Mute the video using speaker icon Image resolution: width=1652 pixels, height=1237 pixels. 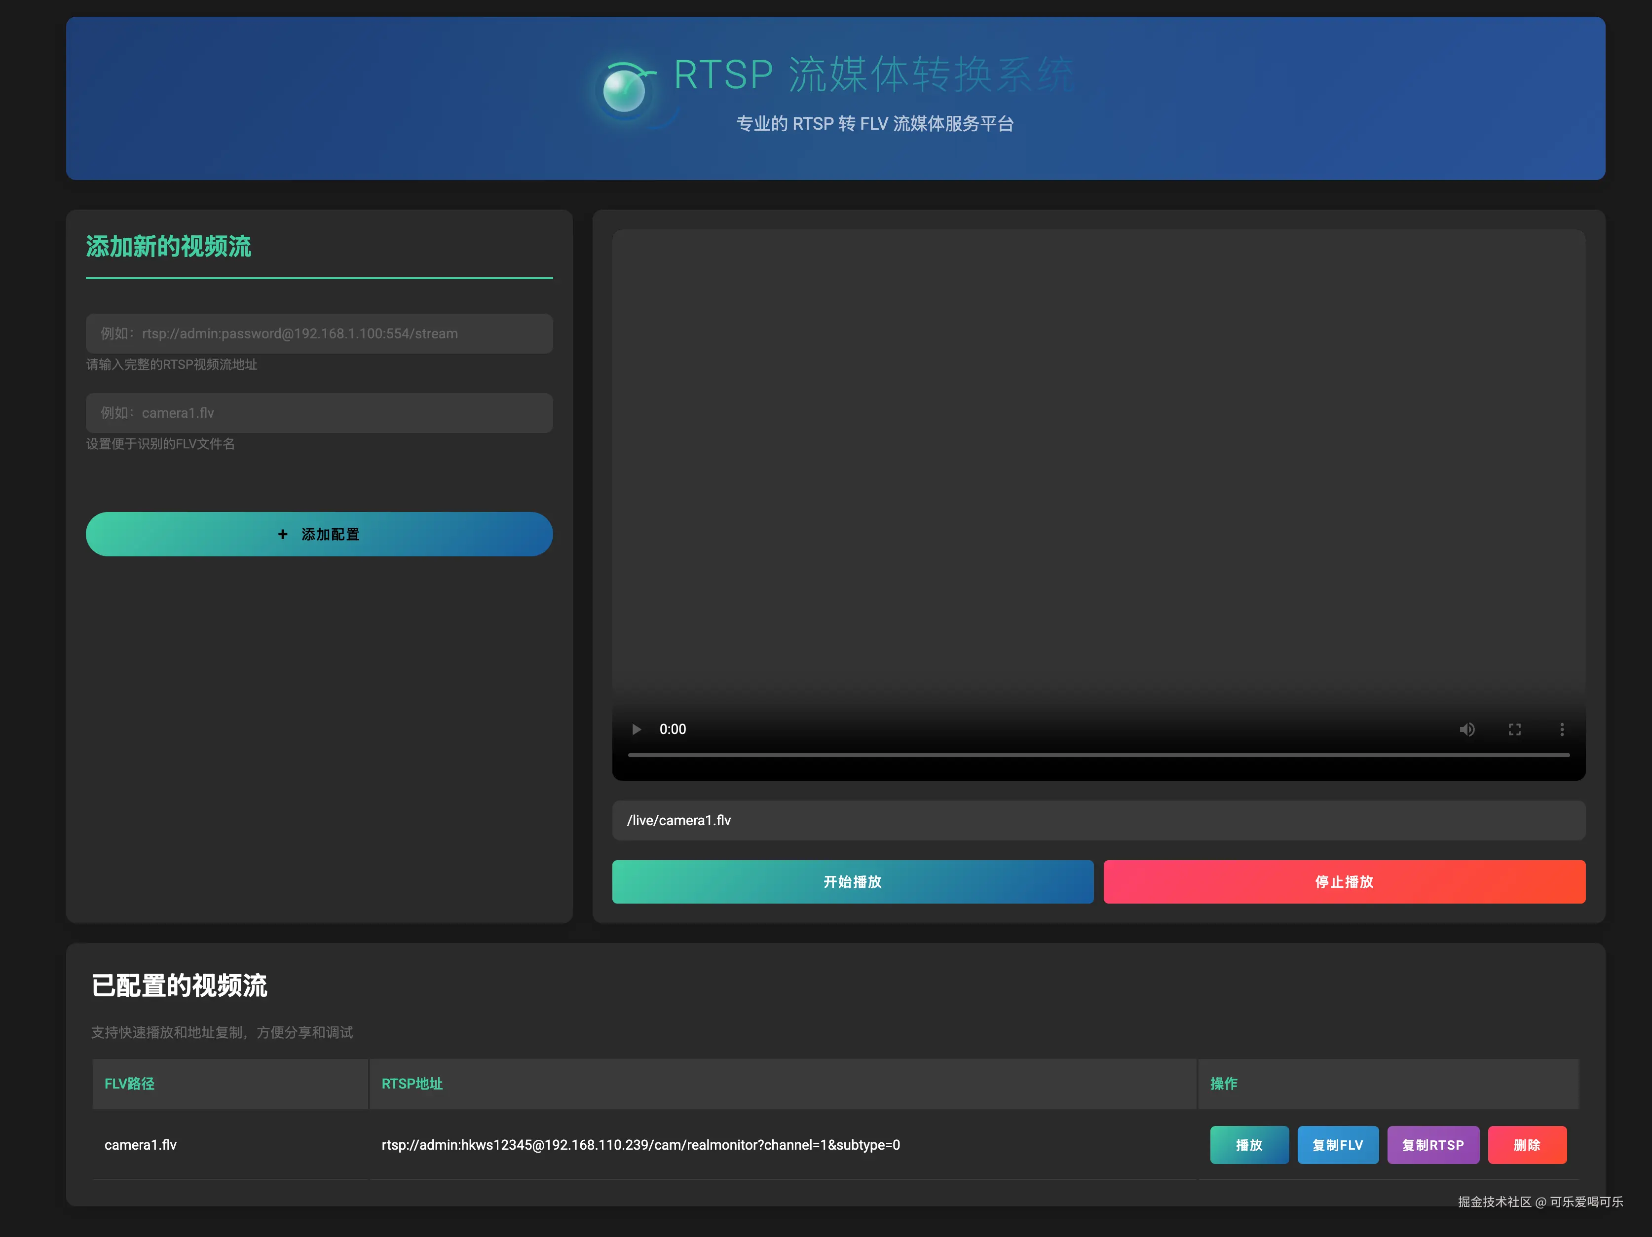[x=1467, y=729]
